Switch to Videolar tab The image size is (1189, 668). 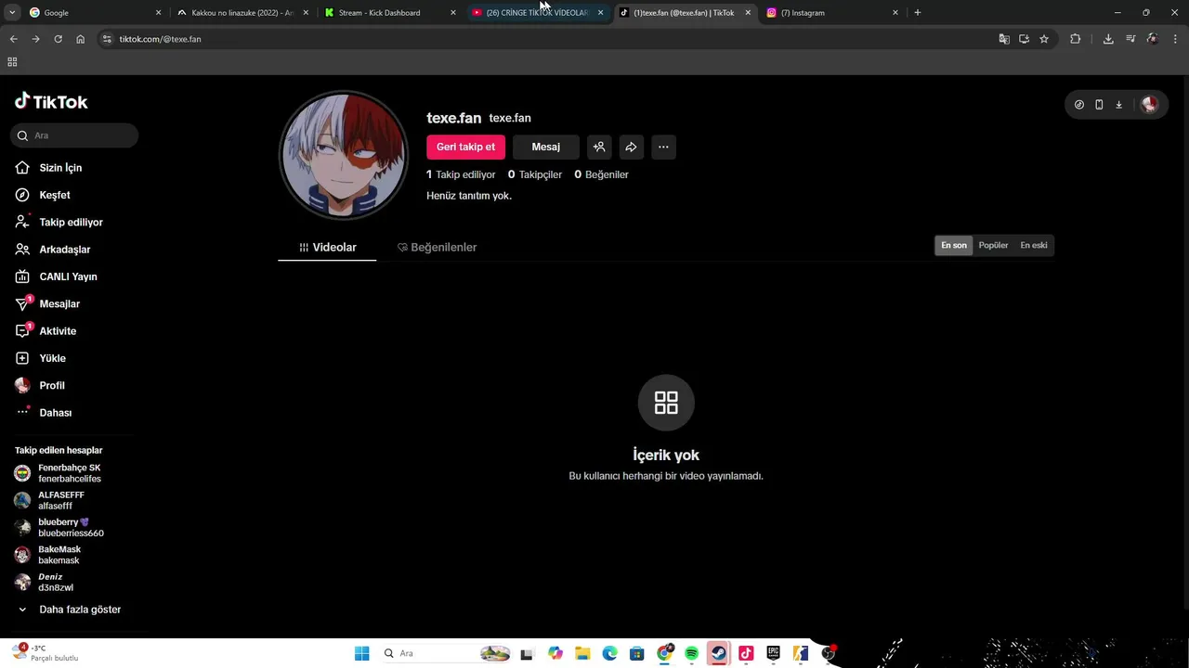pyautogui.click(x=327, y=248)
